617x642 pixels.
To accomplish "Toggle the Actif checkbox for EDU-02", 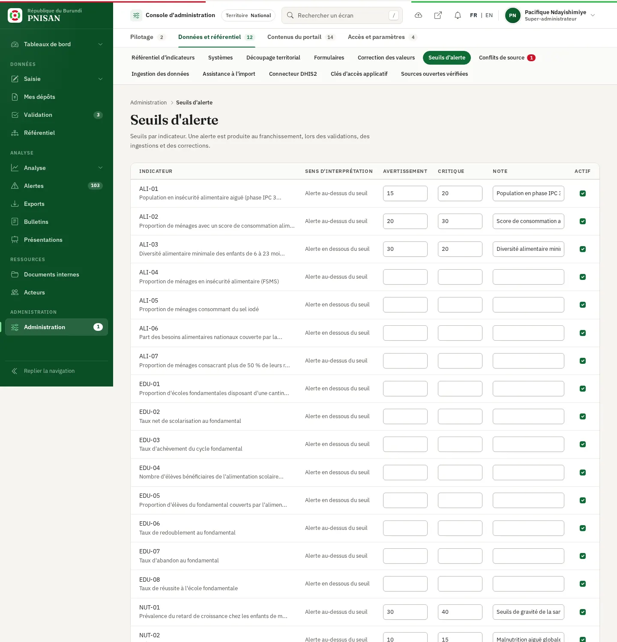I will (583, 416).
